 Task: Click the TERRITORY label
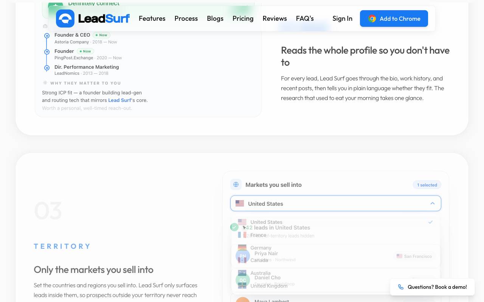click(x=62, y=247)
